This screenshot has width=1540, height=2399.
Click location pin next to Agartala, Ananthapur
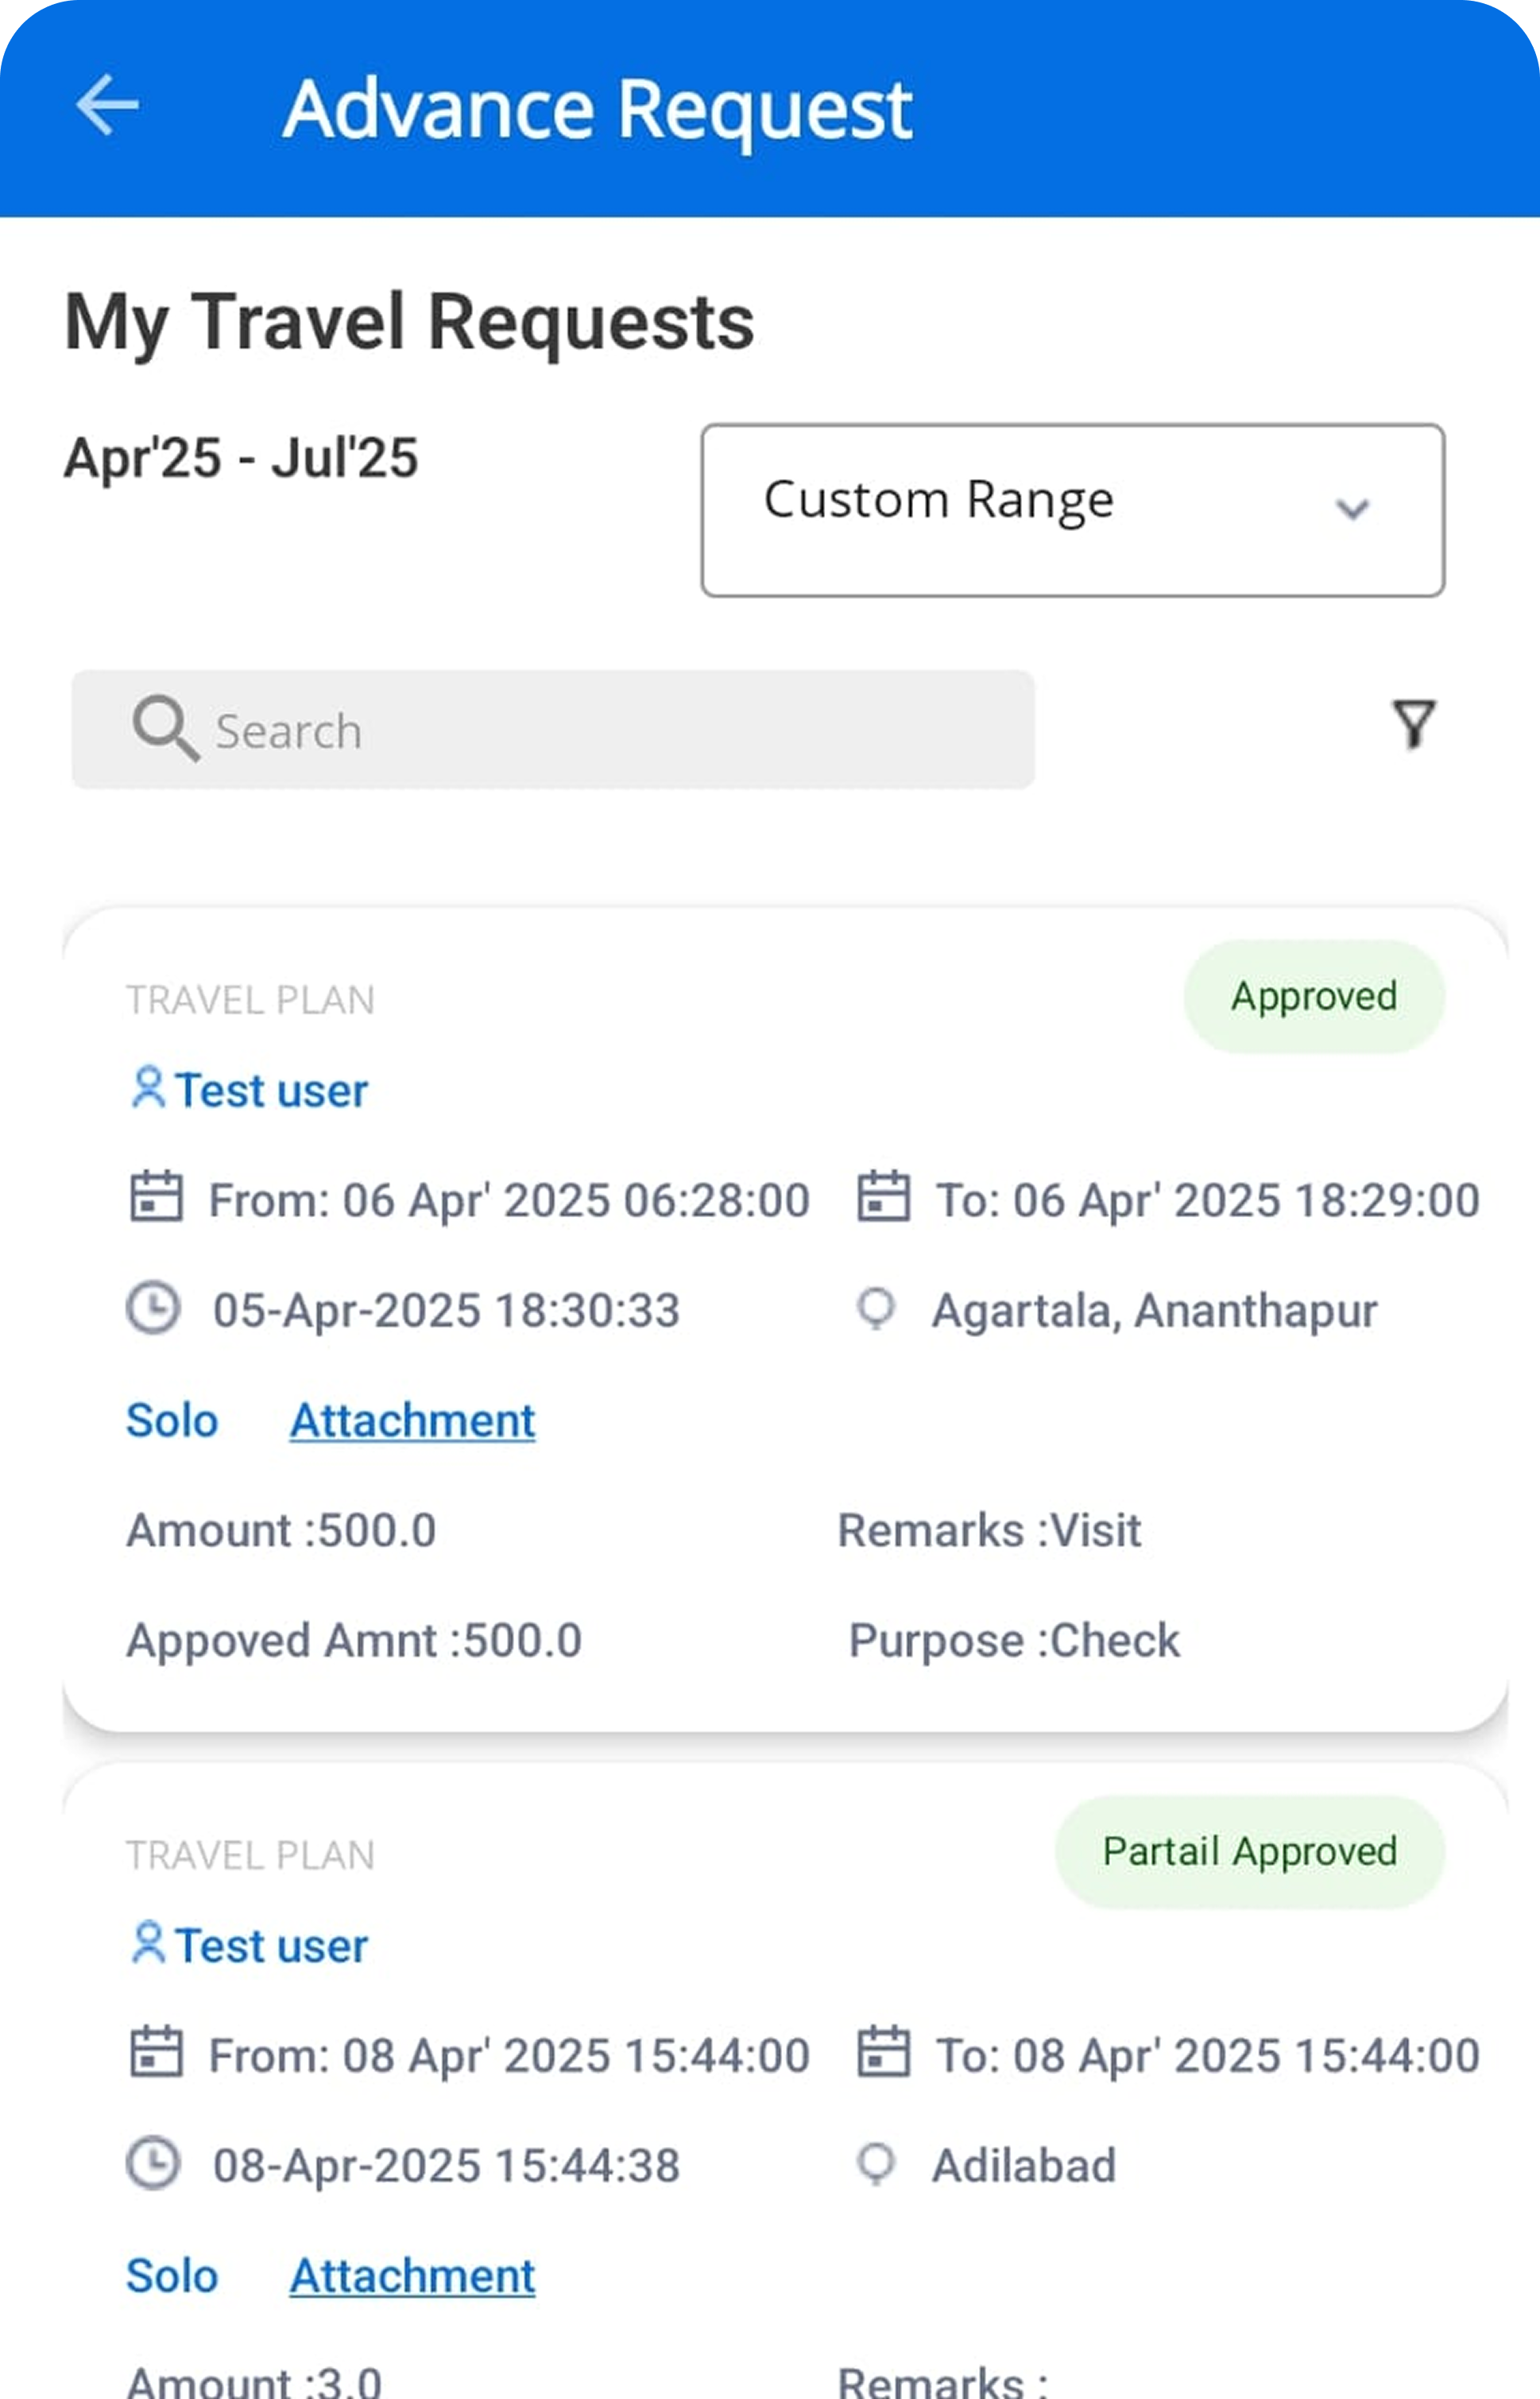876,1308
